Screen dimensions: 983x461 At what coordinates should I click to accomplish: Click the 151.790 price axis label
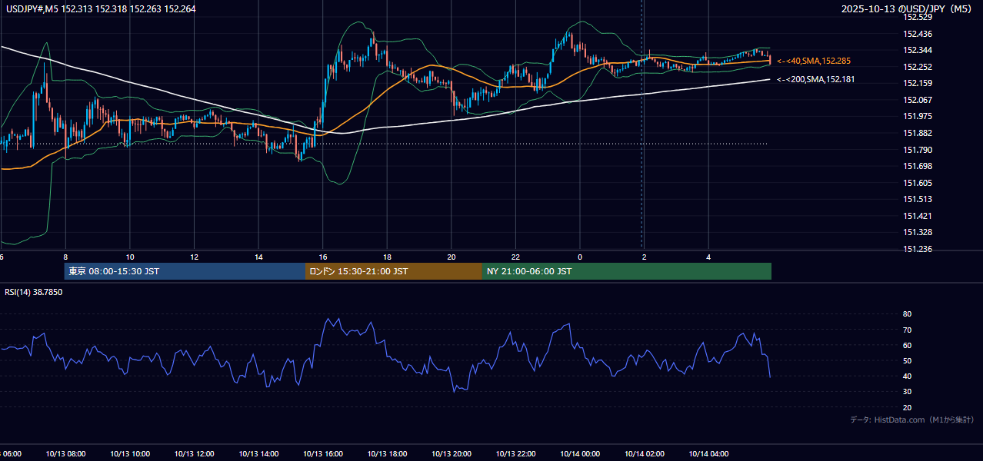[x=918, y=150]
